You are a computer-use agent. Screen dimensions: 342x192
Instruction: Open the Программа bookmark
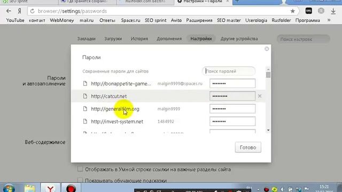tap(308, 20)
